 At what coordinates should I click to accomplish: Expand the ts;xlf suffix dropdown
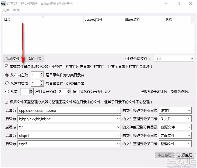118,144
